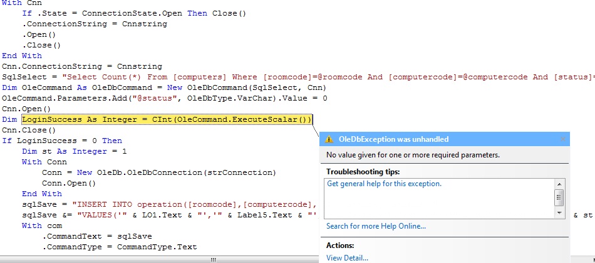
Task: Click the horizontal scrollbar grip at editor bottom
Action: (214, 260)
